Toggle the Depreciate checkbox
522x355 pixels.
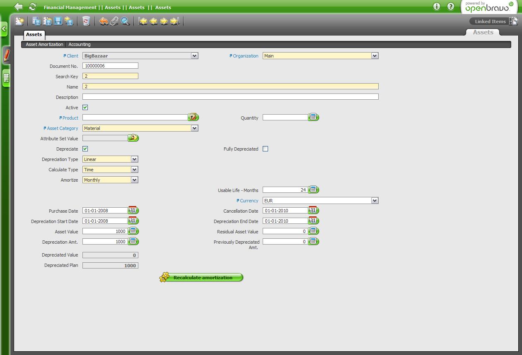coord(85,149)
